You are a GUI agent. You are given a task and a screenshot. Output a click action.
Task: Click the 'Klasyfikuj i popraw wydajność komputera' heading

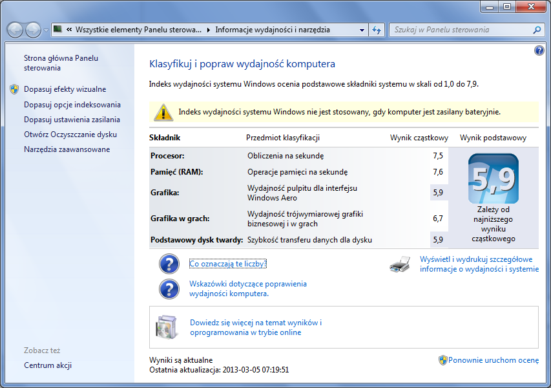tap(242, 64)
